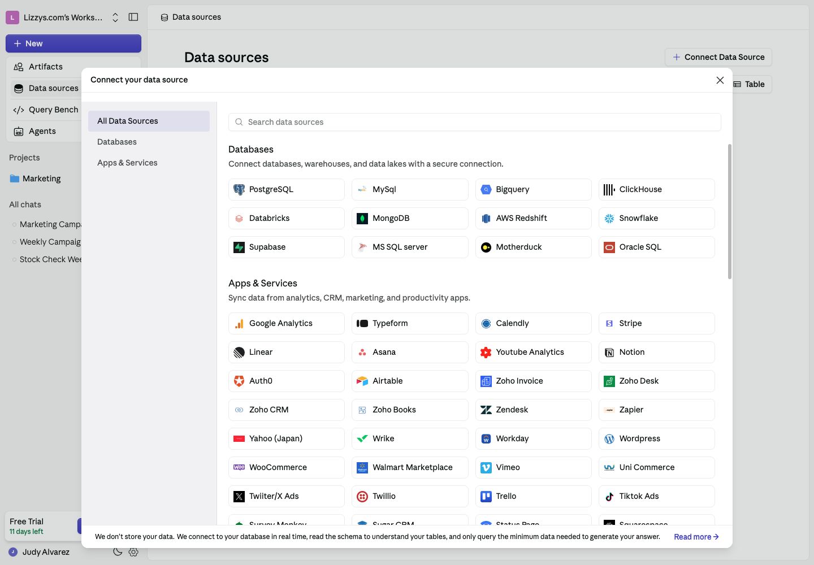Choose the Zoho Desk connector

pos(657,381)
